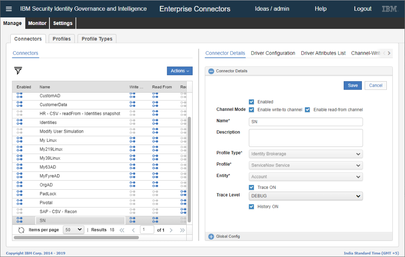Click read-from icon for SN row

[155, 220]
